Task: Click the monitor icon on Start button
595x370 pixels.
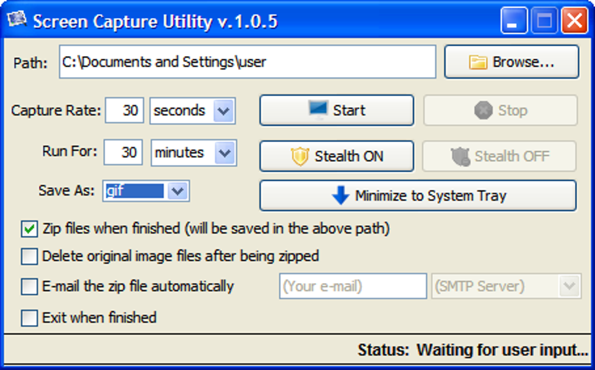Action: (x=318, y=110)
